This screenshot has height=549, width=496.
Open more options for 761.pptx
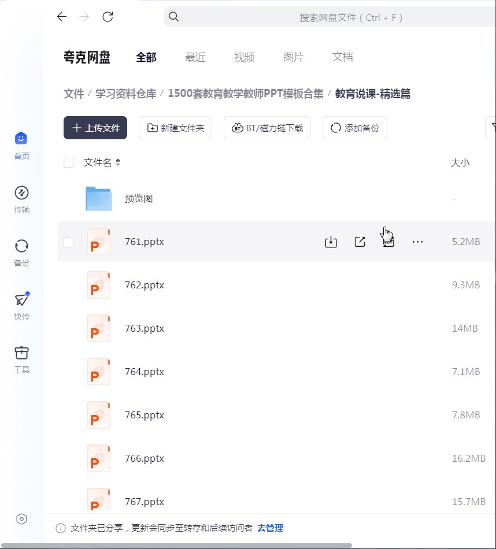pos(417,242)
